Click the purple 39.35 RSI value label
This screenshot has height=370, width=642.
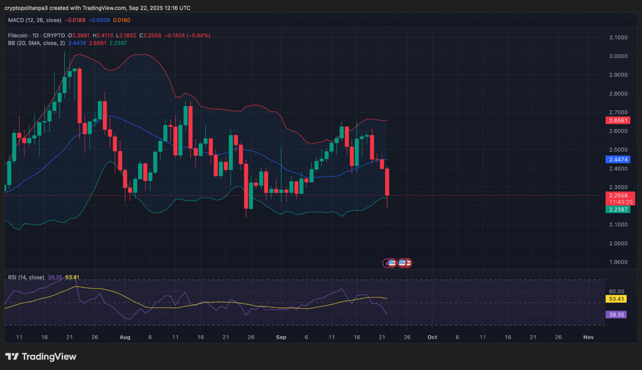click(x=616, y=315)
